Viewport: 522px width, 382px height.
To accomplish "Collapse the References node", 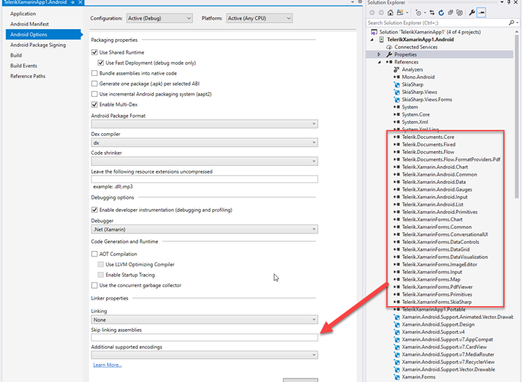I will (379, 62).
